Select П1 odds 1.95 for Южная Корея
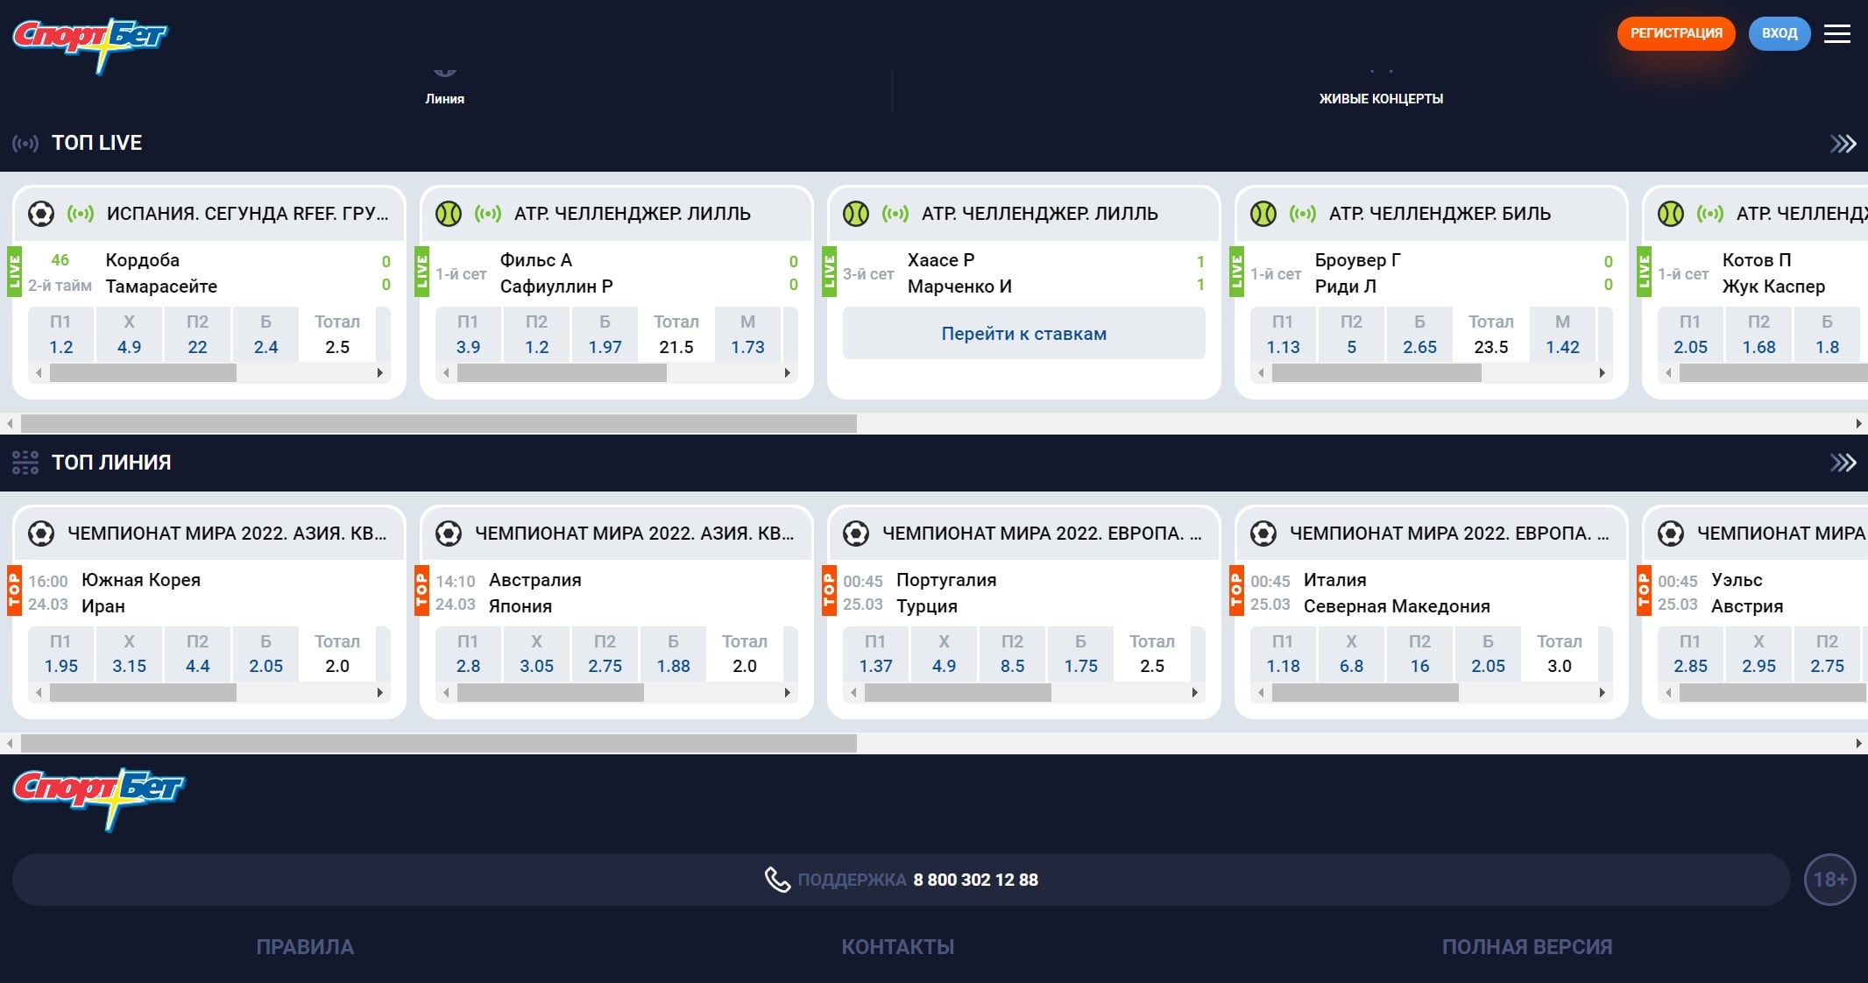Screen dimensions: 1868x983 (61, 654)
